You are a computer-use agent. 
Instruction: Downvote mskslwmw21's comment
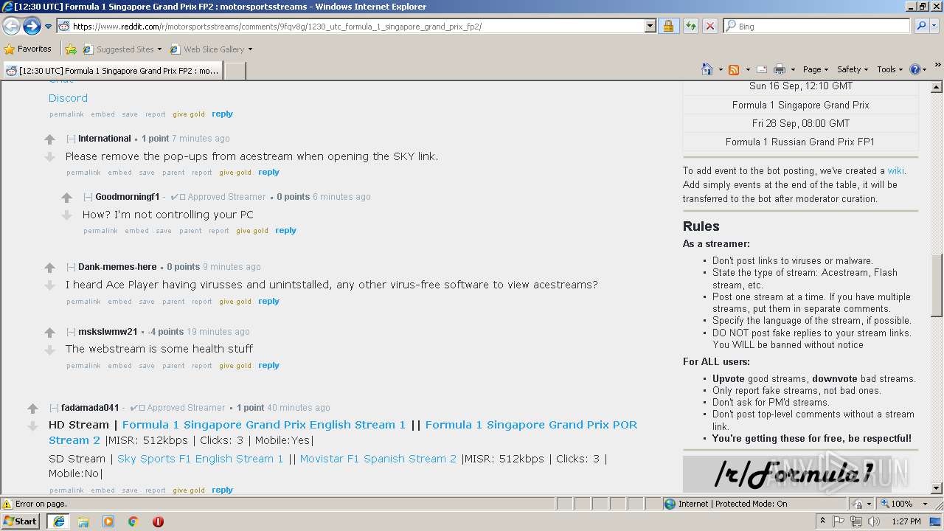click(x=49, y=349)
